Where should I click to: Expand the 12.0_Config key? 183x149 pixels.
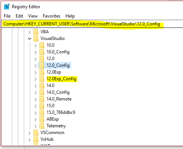[x=36, y=66]
